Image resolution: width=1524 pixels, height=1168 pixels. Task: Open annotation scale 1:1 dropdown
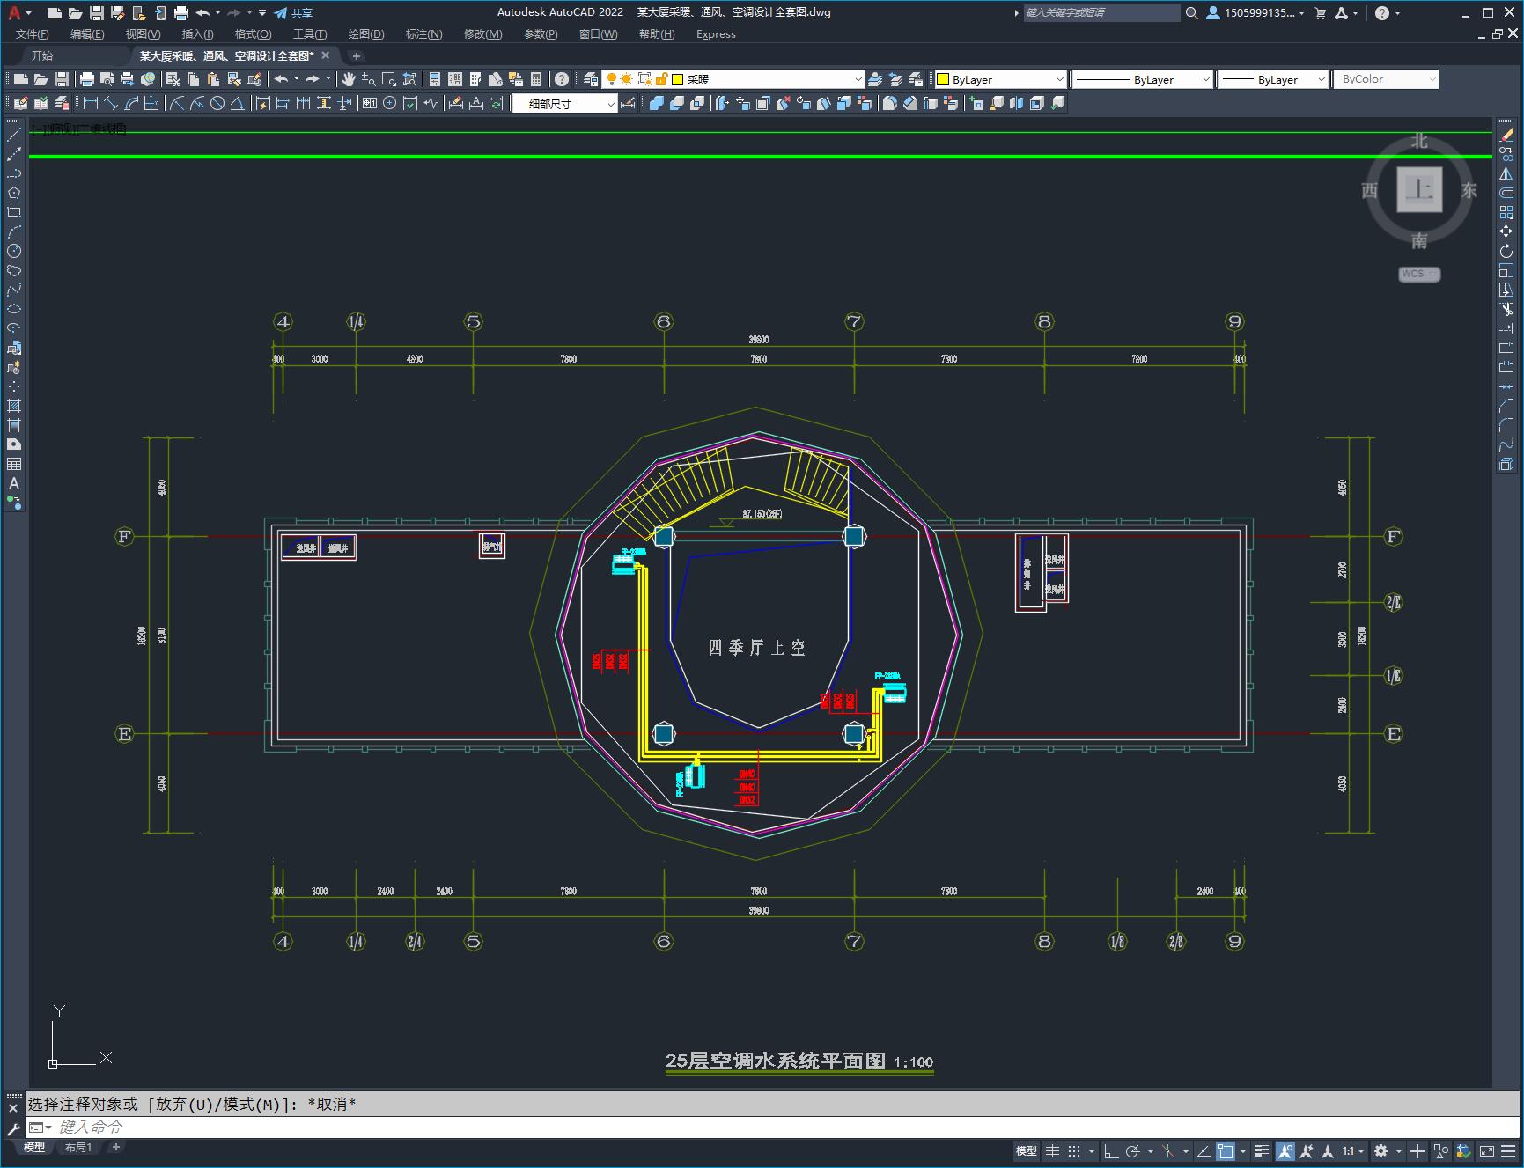tap(1354, 1151)
